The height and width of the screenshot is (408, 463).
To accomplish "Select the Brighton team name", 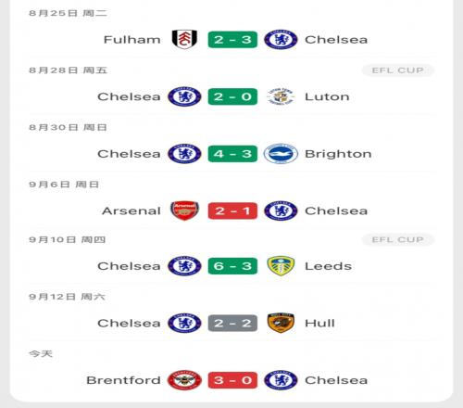I will 338,154.
